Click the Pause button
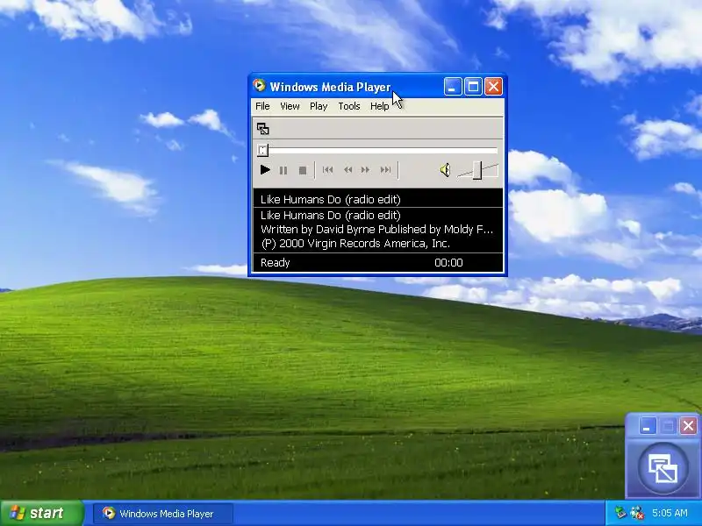702x526 pixels. [x=283, y=170]
